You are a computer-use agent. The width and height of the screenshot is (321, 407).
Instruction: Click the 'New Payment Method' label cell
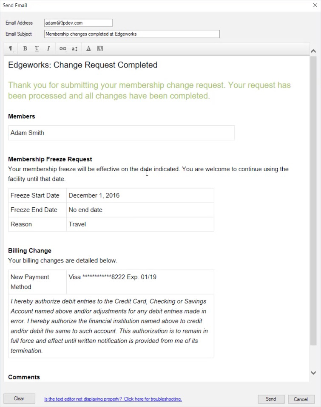[x=37, y=282]
